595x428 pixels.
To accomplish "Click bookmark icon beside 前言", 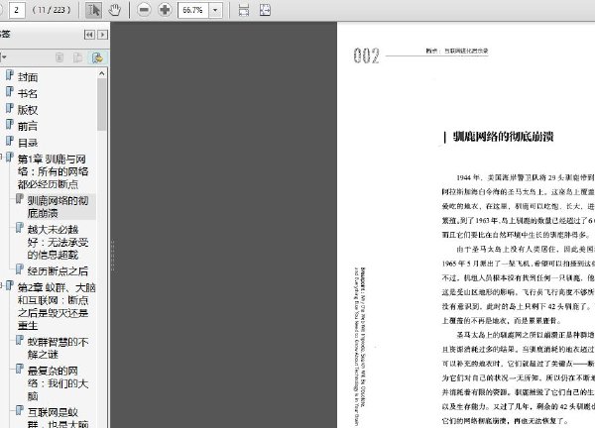I will pos(10,125).
